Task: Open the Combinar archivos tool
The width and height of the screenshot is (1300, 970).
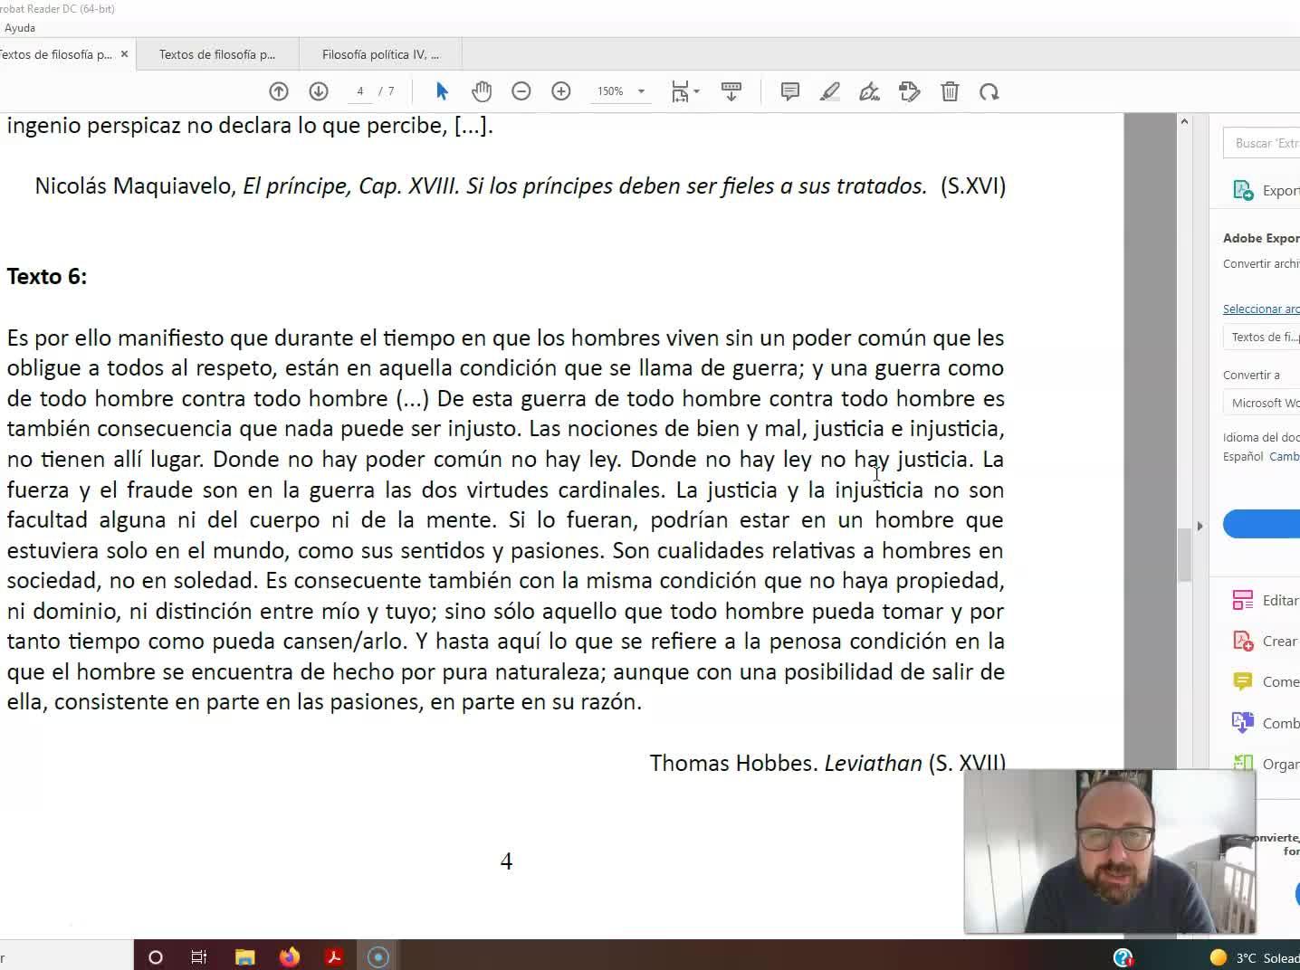Action: 1266,723
